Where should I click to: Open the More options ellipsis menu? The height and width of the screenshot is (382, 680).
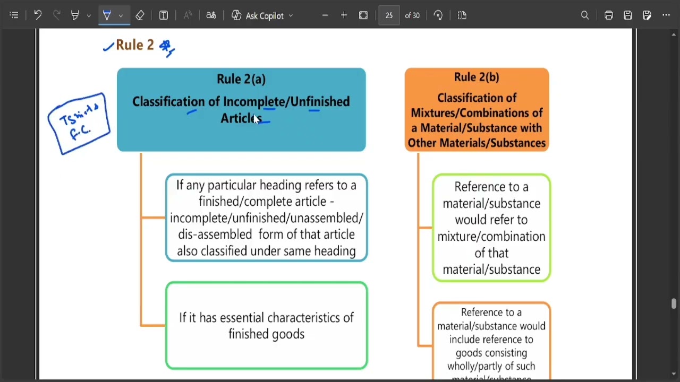(666, 15)
